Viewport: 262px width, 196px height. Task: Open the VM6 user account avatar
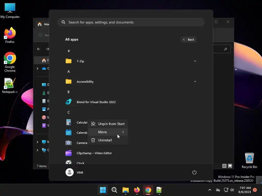[70, 172]
